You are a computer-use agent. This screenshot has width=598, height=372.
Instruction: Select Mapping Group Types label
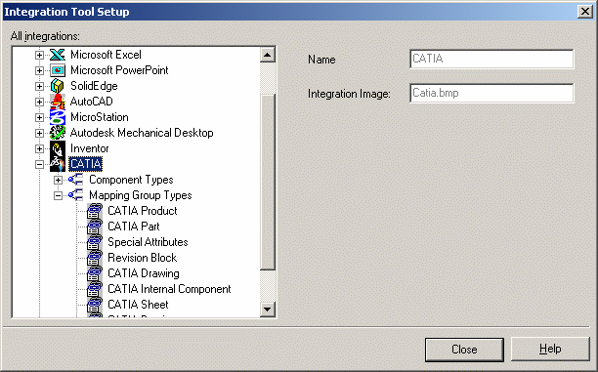point(141,195)
